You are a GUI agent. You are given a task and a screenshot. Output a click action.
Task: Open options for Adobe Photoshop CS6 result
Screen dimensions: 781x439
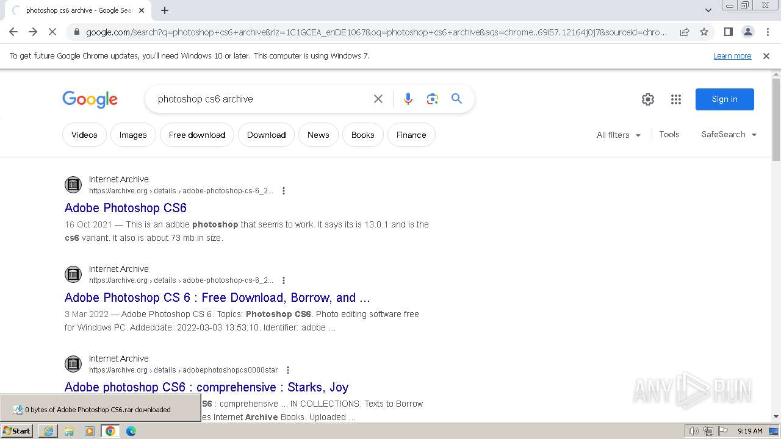284,191
